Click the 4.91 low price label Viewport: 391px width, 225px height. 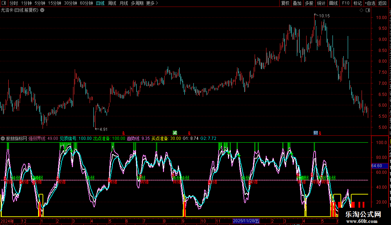103,129
